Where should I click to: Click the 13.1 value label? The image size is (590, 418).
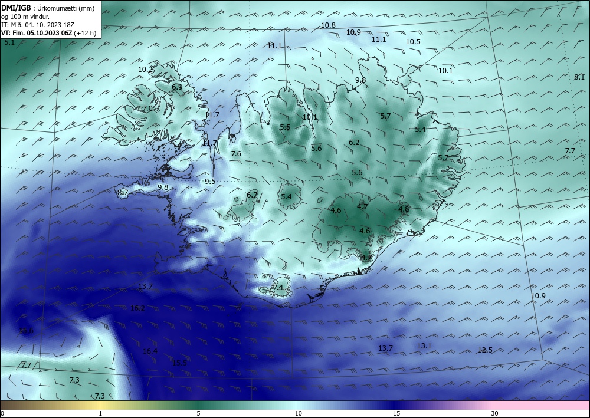click(x=424, y=346)
